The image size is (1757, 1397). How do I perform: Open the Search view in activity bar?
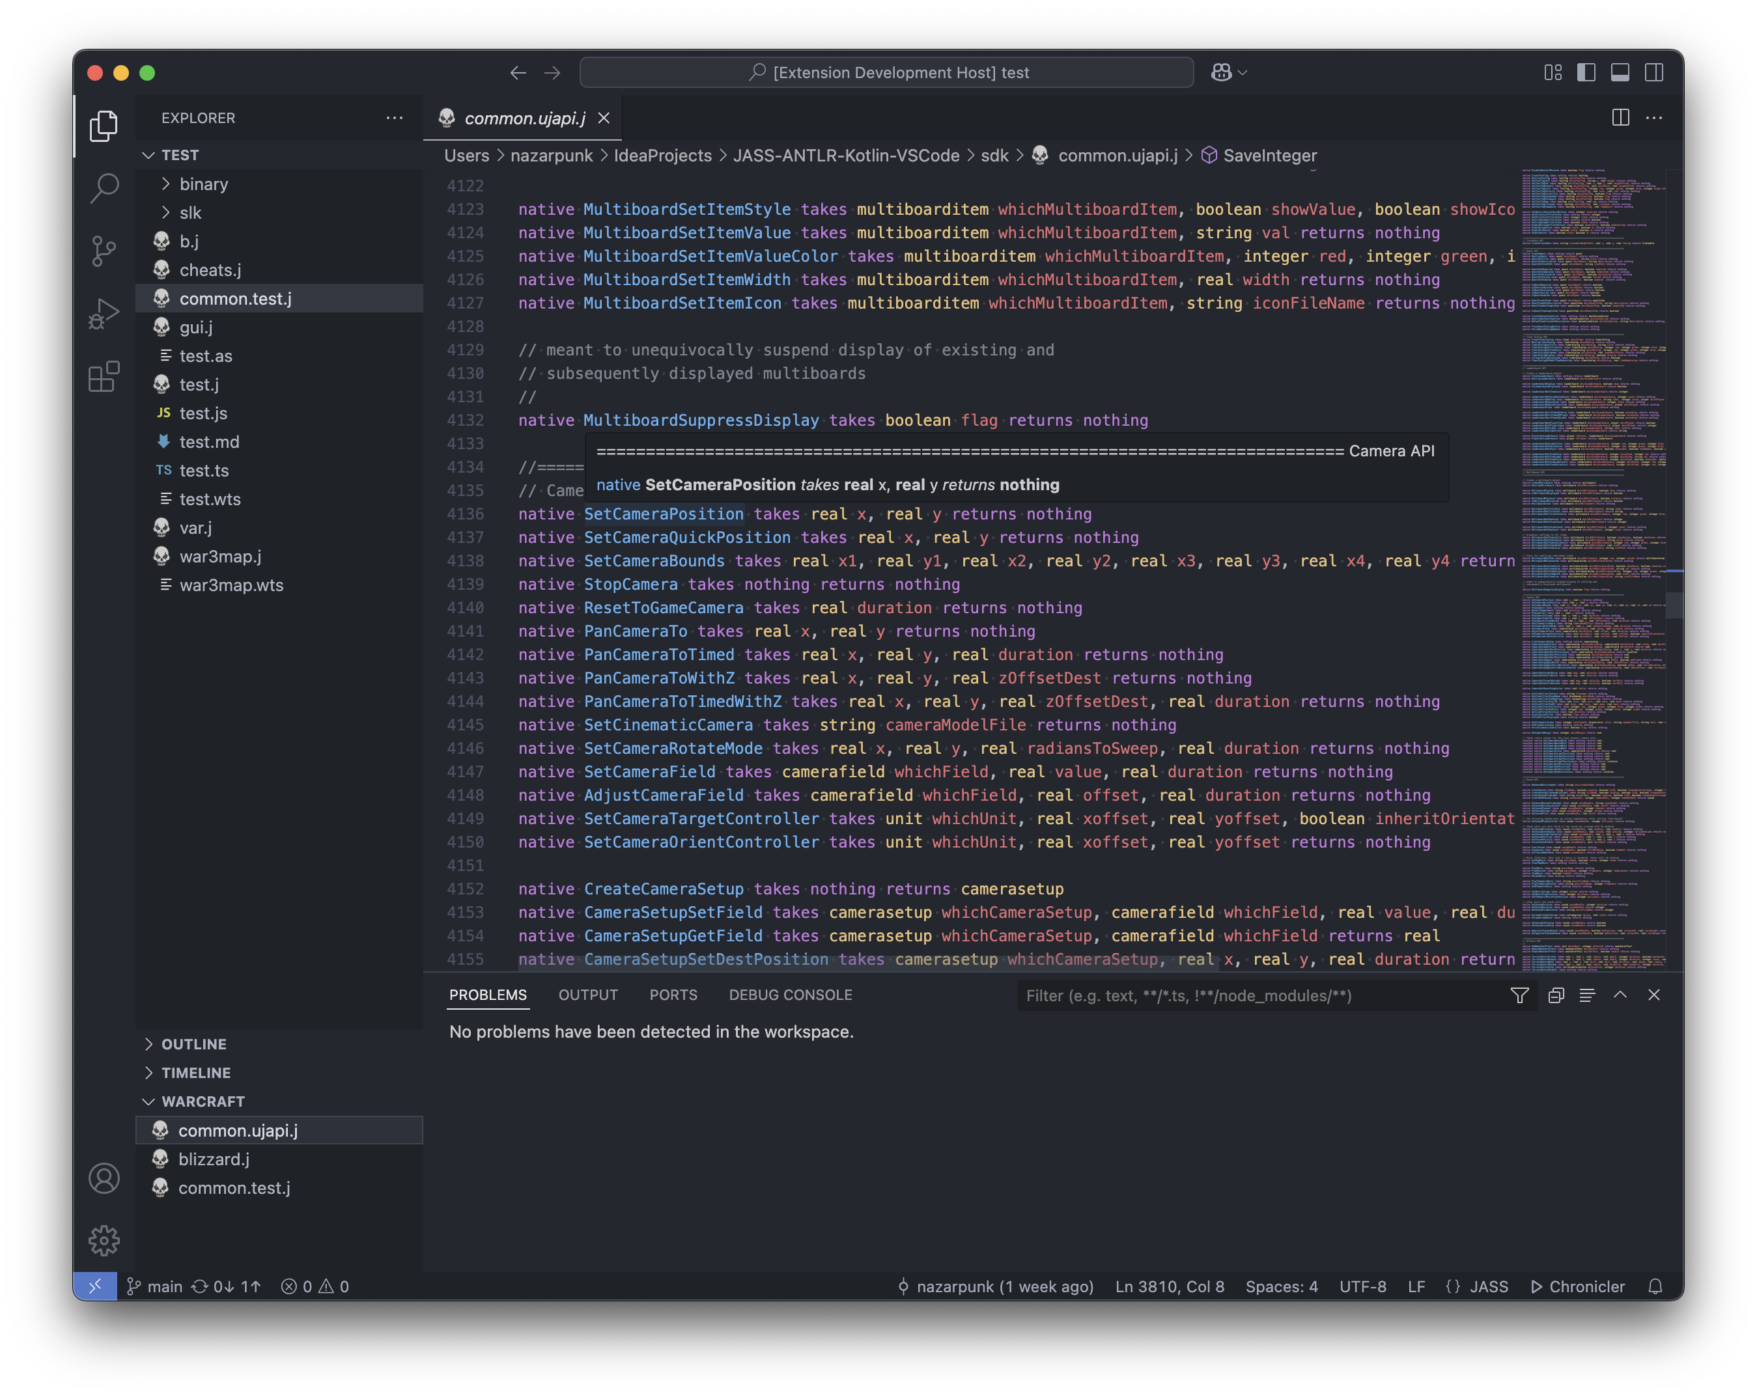(104, 188)
